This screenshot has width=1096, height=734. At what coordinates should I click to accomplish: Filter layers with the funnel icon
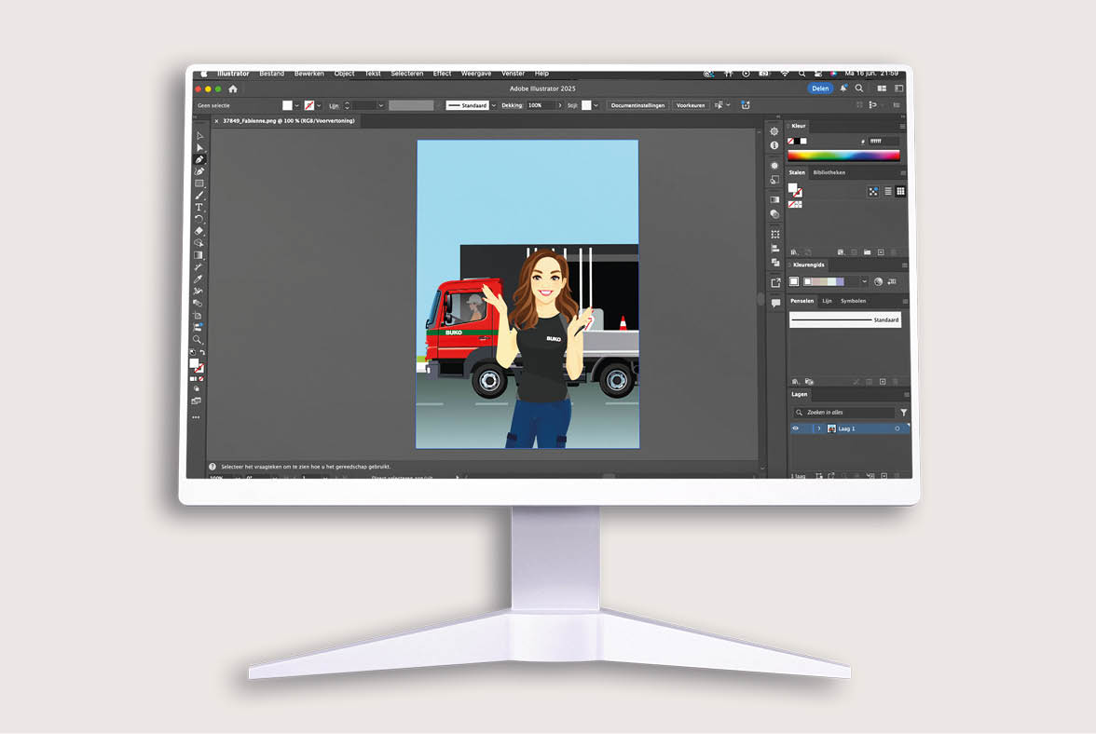click(x=903, y=413)
